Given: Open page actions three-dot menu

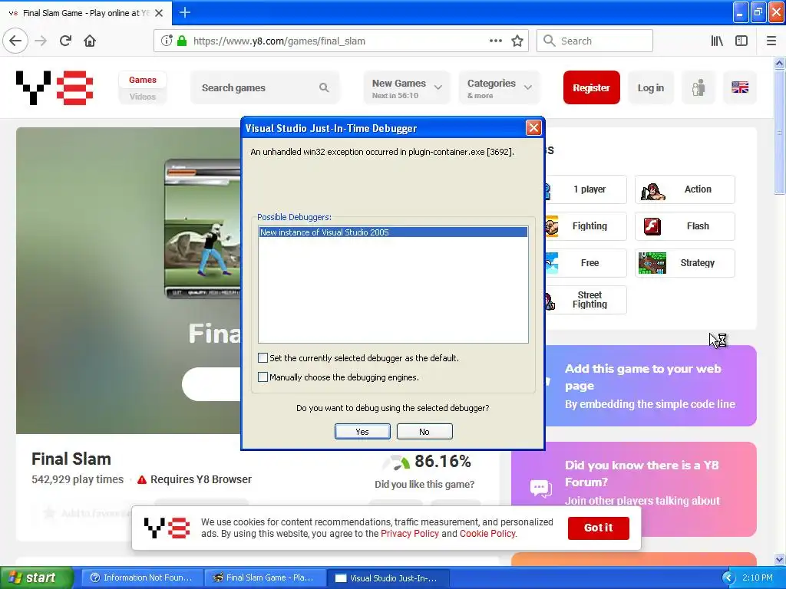Looking at the screenshot, I should pos(495,41).
